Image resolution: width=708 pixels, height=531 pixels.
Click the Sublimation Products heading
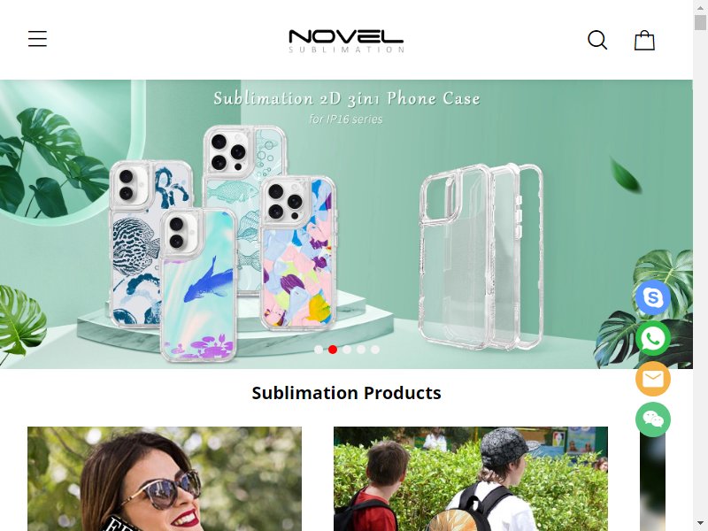point(346,393)
